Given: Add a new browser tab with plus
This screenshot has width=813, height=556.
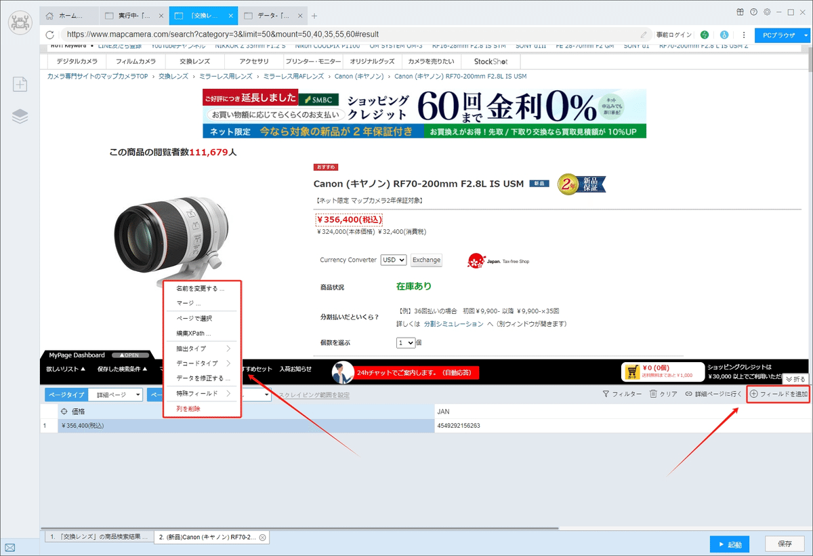Looking at the screenshot, I should [314, 16].
